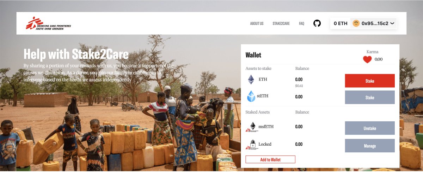Click the Add to Wallet button

tap(270, 160)
